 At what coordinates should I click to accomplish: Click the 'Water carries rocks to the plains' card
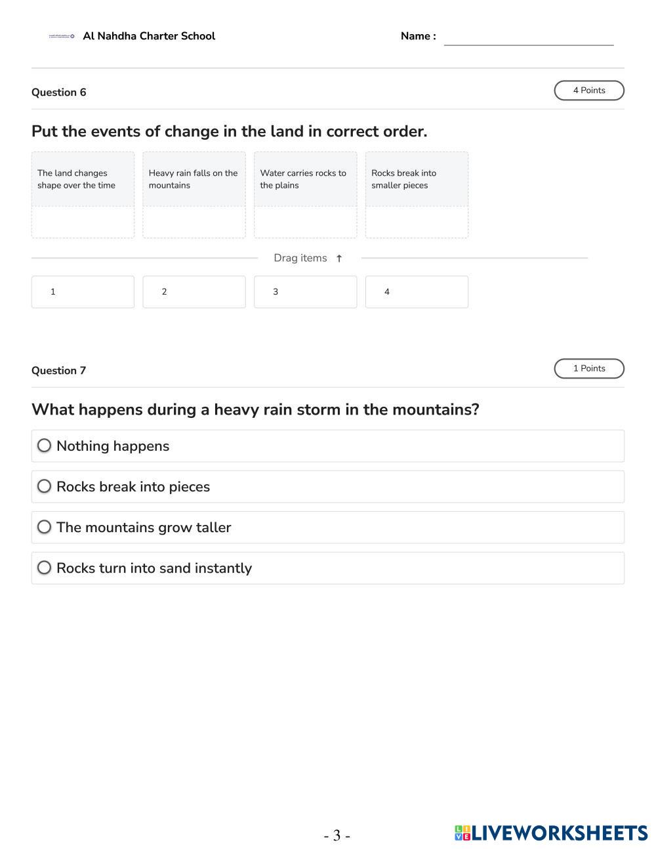(x=305, y=179)
